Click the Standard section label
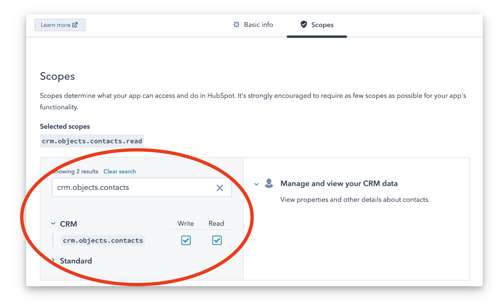 pyautogui.click(x=76, y=261)
